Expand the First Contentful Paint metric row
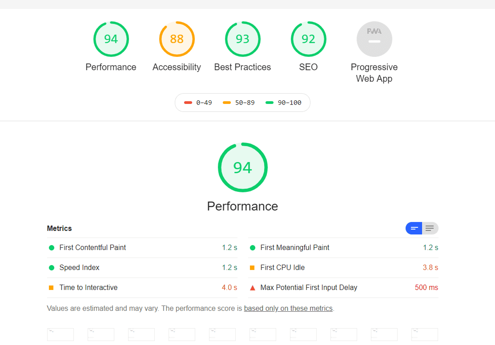This screenshot has width=495, height=345. pyautogui.click(x=93, y=248)
